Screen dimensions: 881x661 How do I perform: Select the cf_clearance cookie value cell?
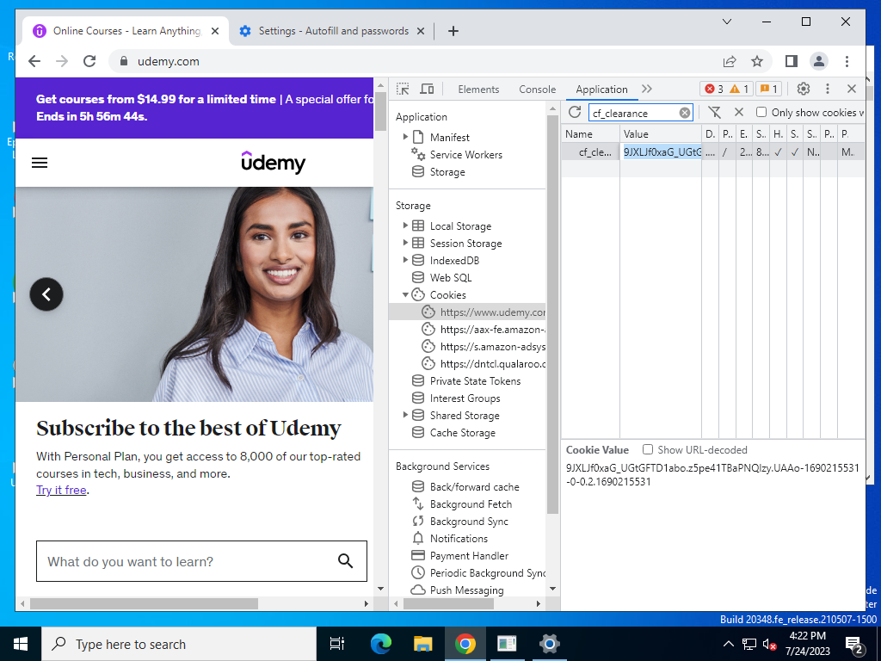tap(661, 151)
